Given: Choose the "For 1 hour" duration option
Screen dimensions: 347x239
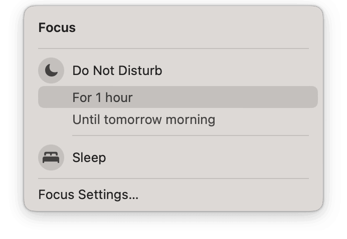Looking at the screenshot, I should (102, 97).
